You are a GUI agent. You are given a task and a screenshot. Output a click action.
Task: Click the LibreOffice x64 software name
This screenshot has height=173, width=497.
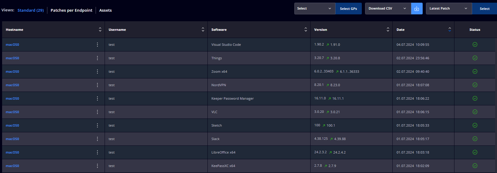click(223, 152)
